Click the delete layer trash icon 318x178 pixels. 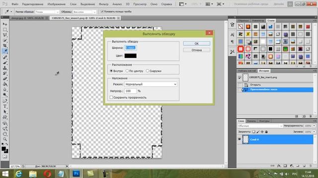pyautogui.click(x=310, y=166)
